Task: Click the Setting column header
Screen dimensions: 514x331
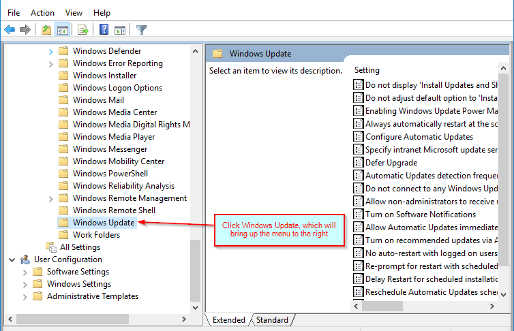Action: (367, 70)
